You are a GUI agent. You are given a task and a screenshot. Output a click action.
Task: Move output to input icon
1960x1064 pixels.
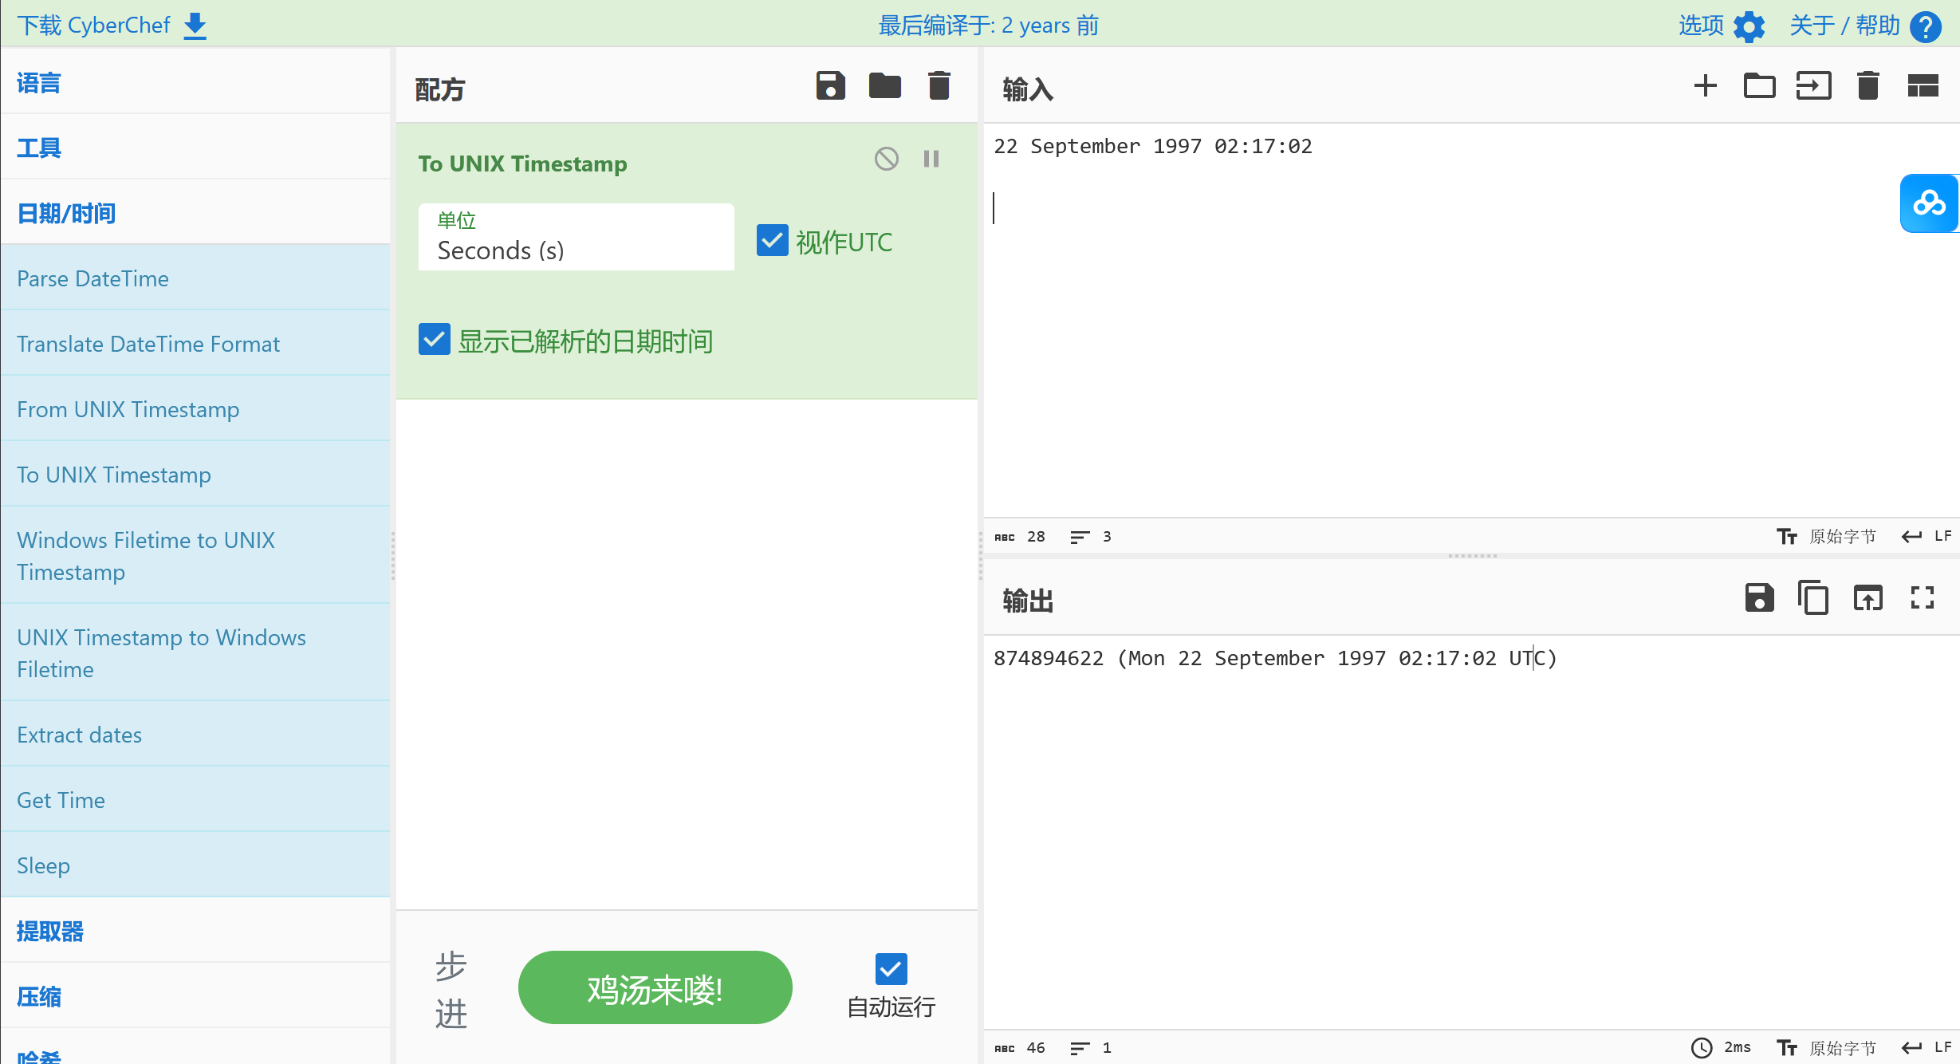point(1868,598)
